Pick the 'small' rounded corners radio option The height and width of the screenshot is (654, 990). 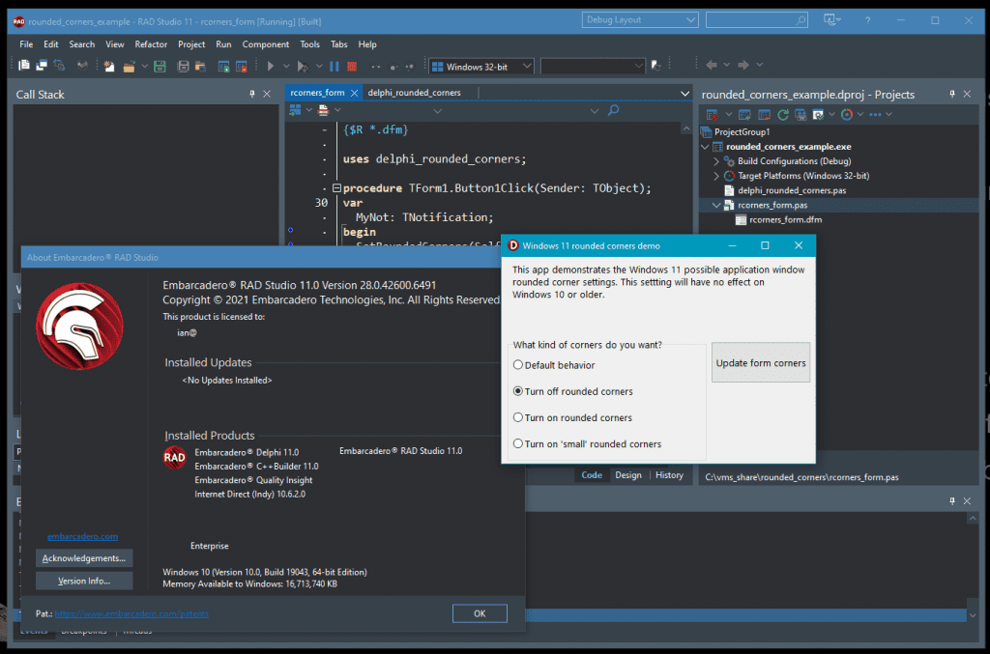[518, 444]
